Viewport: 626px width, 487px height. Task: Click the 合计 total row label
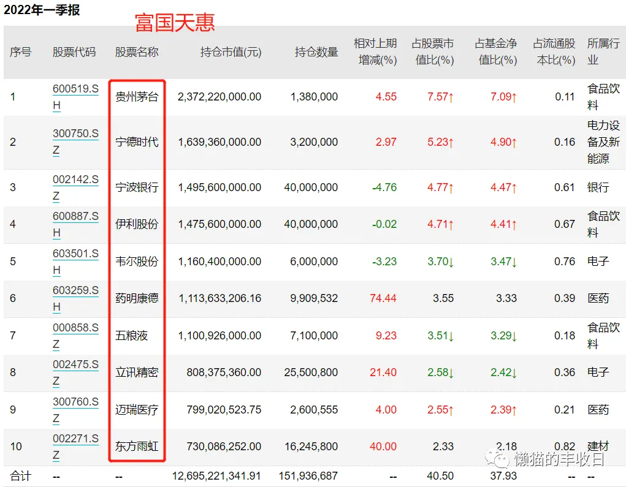tap(20, 476)
